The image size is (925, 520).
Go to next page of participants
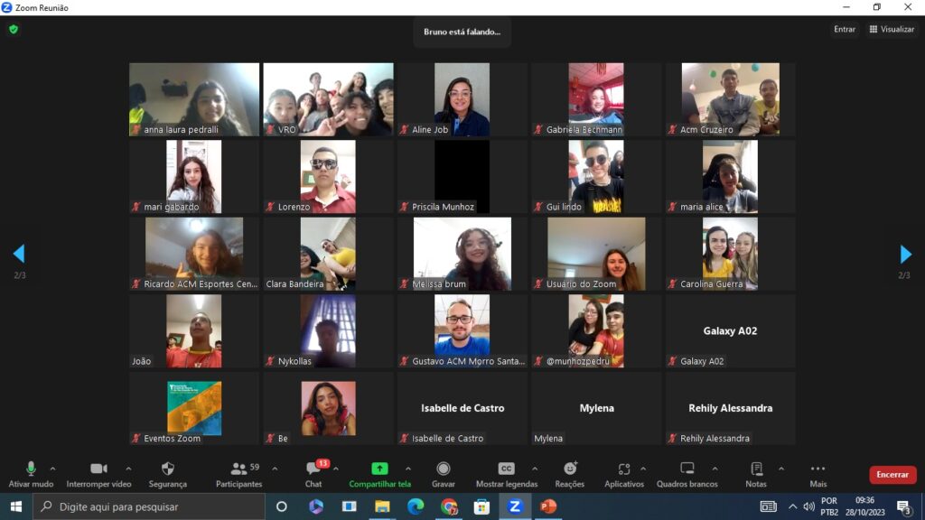tap(905, 254)
